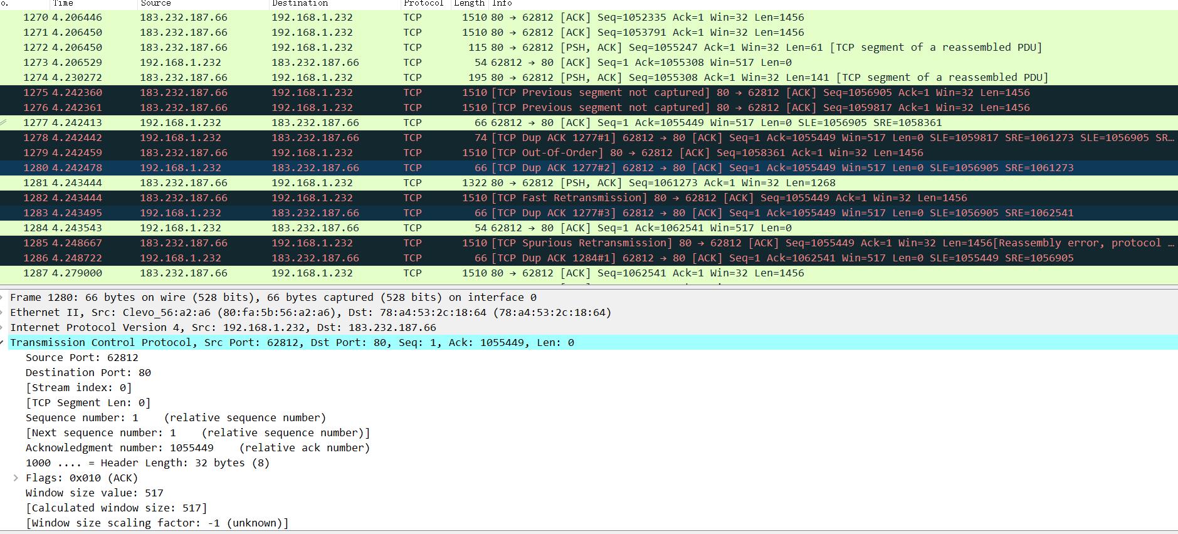Viewport: 1178px width, 534px height.
Task: Sort by the Destination column header
Action: coord(335,4)
